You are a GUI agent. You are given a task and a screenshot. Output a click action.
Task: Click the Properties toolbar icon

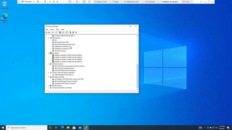tap(57, 32)
